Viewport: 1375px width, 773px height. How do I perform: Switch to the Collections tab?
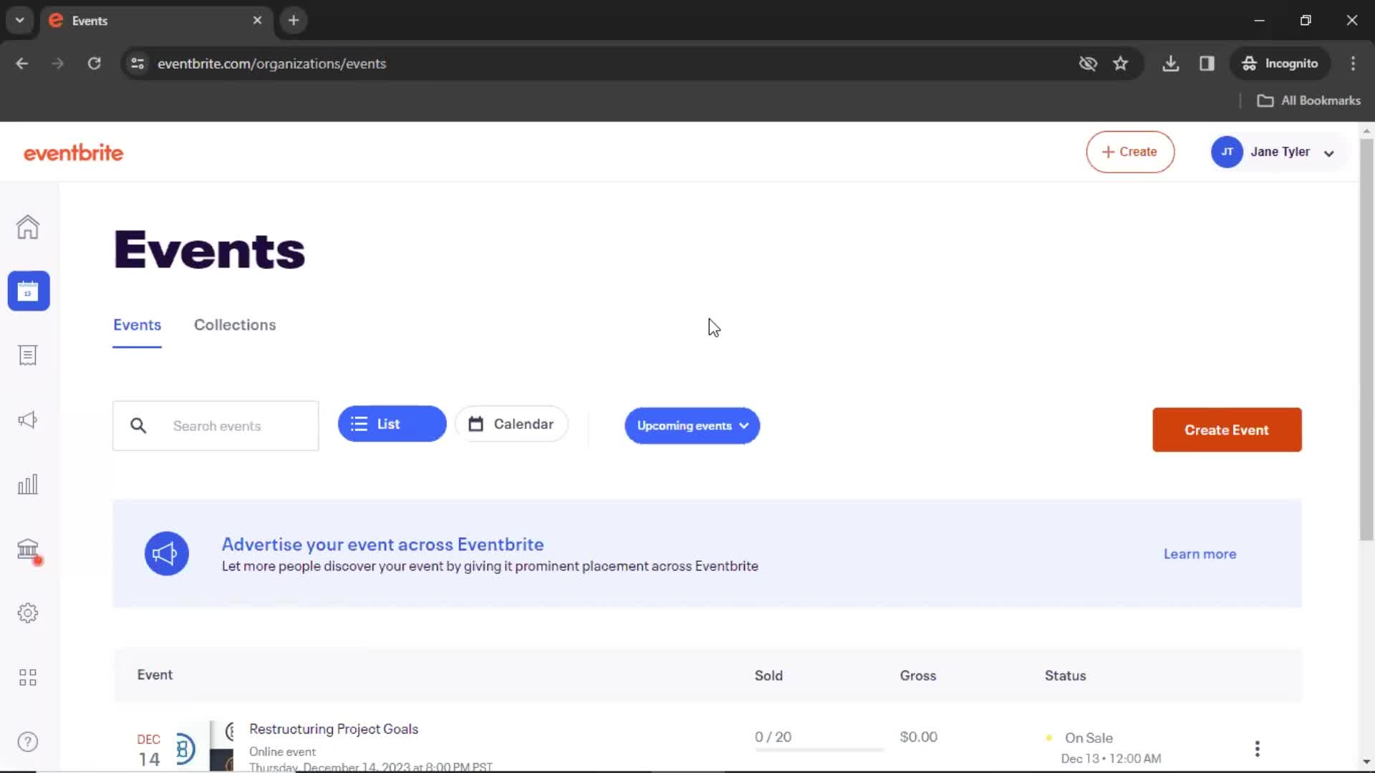click(235, 325)
